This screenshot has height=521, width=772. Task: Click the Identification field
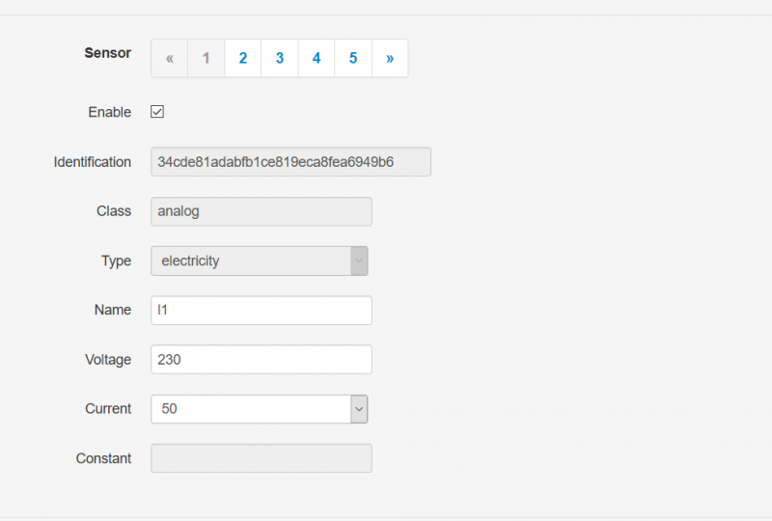click(x=290, y=162)
